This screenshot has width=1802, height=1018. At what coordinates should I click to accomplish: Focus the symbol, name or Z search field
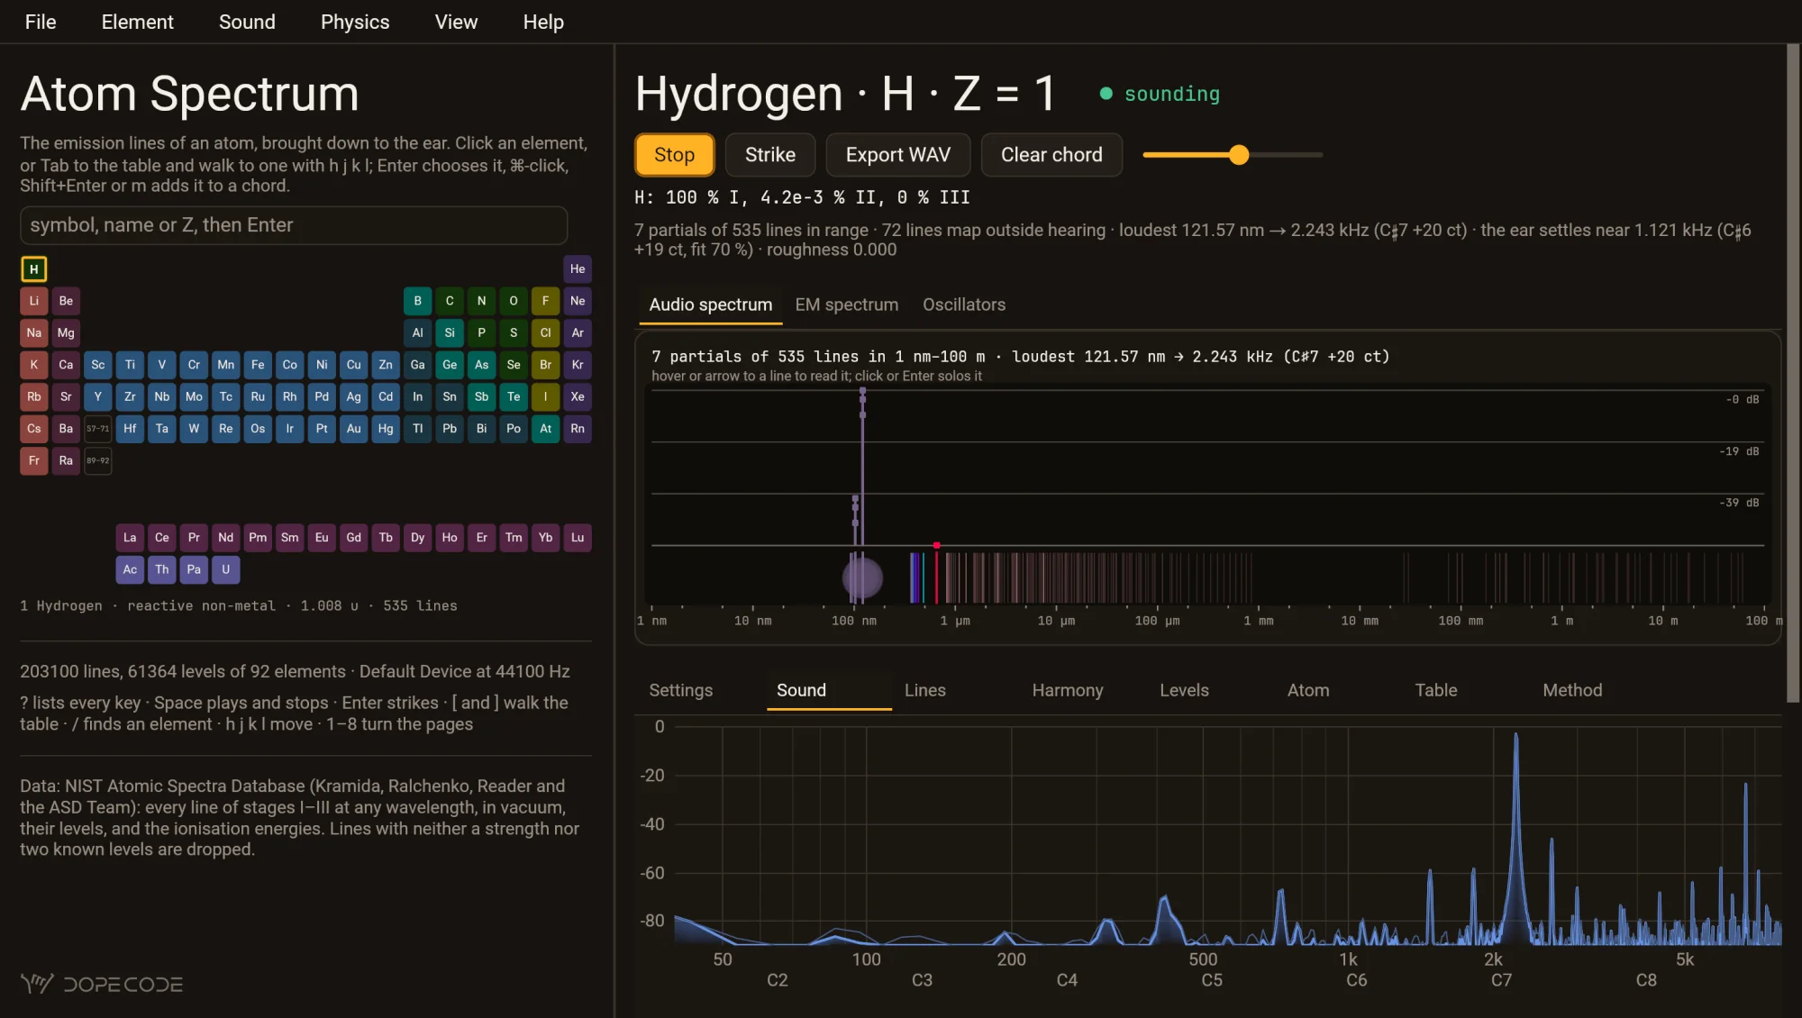[x=294, y=225]
